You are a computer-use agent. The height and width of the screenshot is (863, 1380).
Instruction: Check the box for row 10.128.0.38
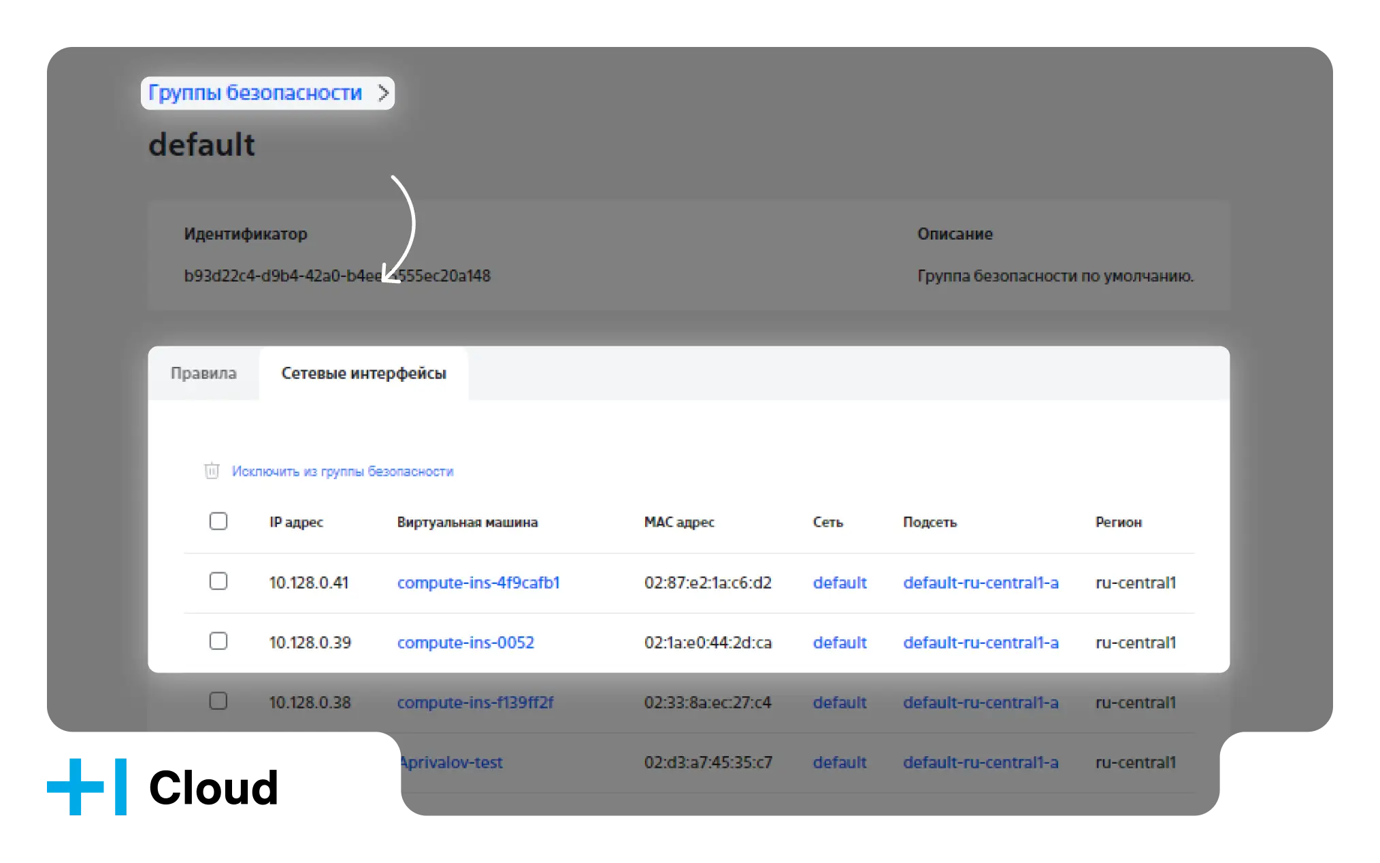218,701
